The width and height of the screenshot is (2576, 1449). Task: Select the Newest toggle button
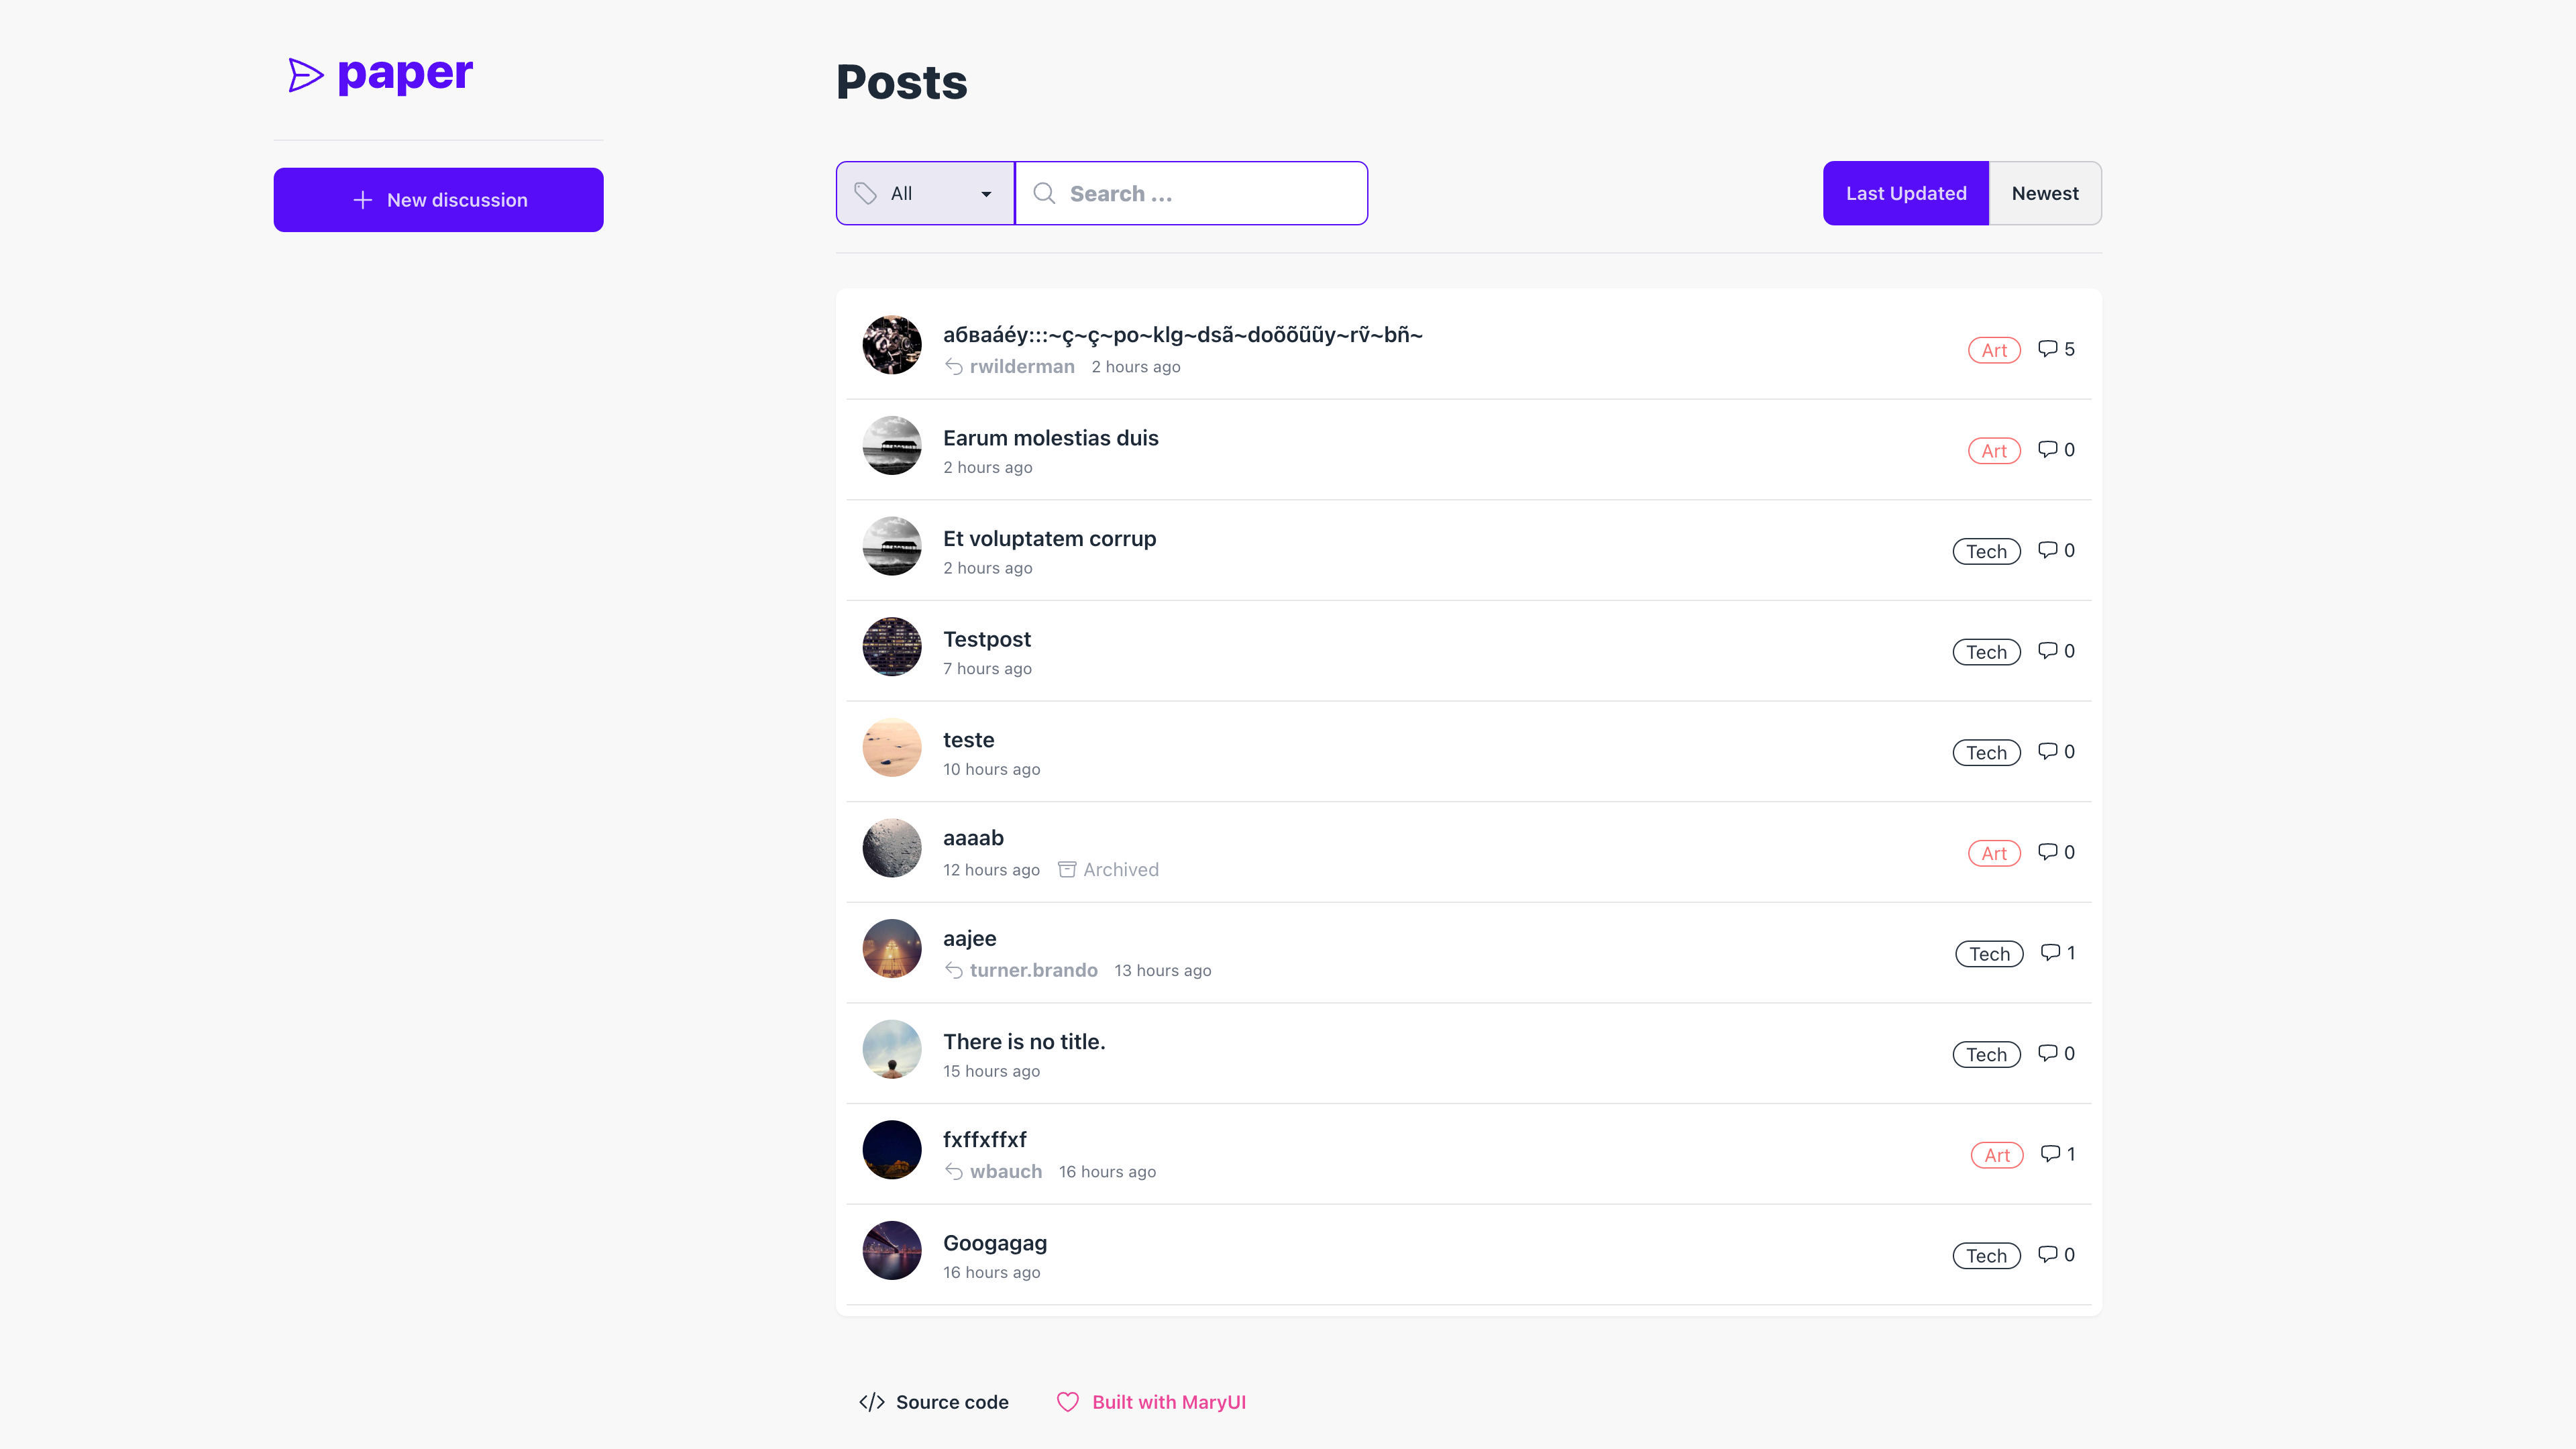(2043, 193)
